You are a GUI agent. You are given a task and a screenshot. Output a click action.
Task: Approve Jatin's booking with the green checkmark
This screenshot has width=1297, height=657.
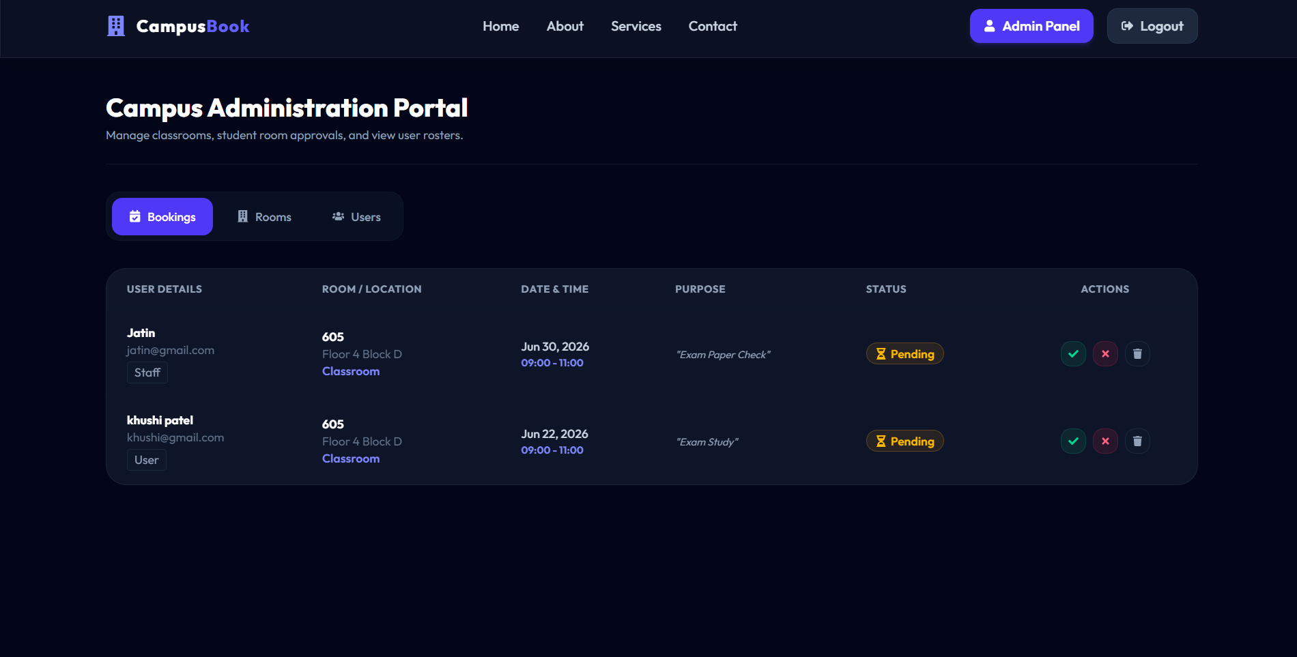click(1073, 354)
